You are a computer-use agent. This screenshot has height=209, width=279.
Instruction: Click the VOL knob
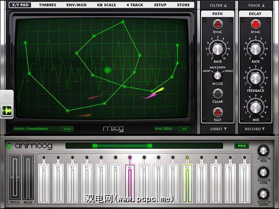tap(263, 151)
